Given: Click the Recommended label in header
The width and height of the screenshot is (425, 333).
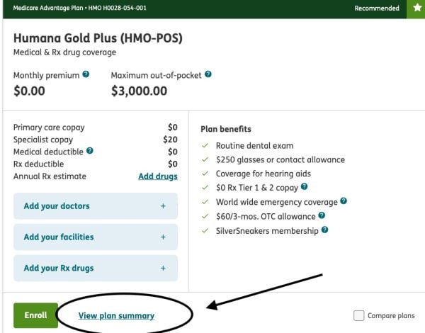Looking at the screenshot, I should pyautogui.click(x=377, y=9).
